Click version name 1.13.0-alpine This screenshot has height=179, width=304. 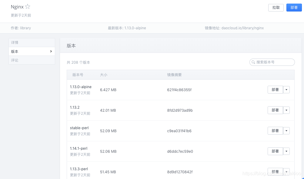click(x=81, y=87)
